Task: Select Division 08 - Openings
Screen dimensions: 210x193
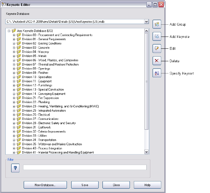Action: (x=36, y=69)
